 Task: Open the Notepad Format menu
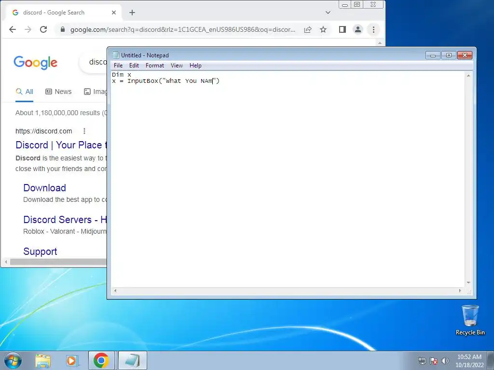155,66
